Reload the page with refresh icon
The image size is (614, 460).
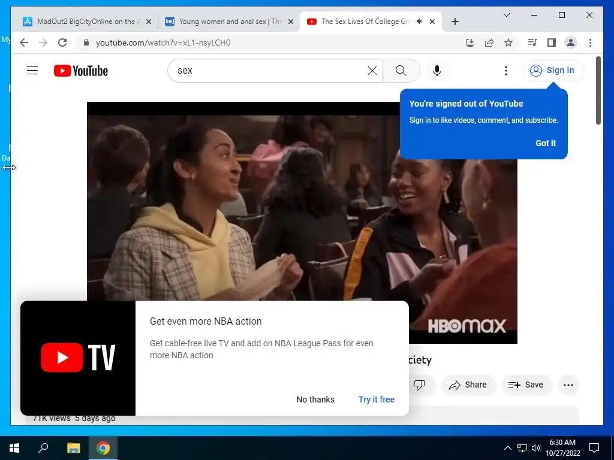62,43
